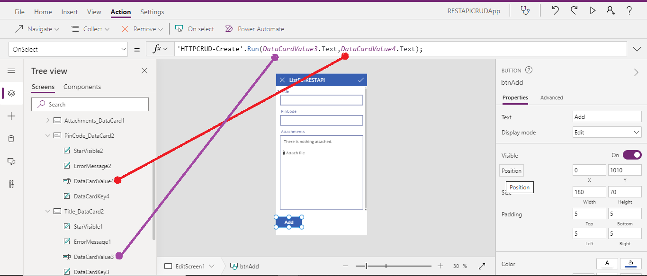Preview the app with the play icon
The width and height of the screenshot is (647, 276).
click(x=593, y=10)
